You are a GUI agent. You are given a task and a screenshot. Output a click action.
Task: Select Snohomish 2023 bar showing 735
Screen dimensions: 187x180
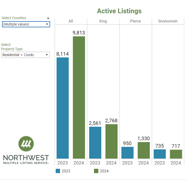pos(160,154)
